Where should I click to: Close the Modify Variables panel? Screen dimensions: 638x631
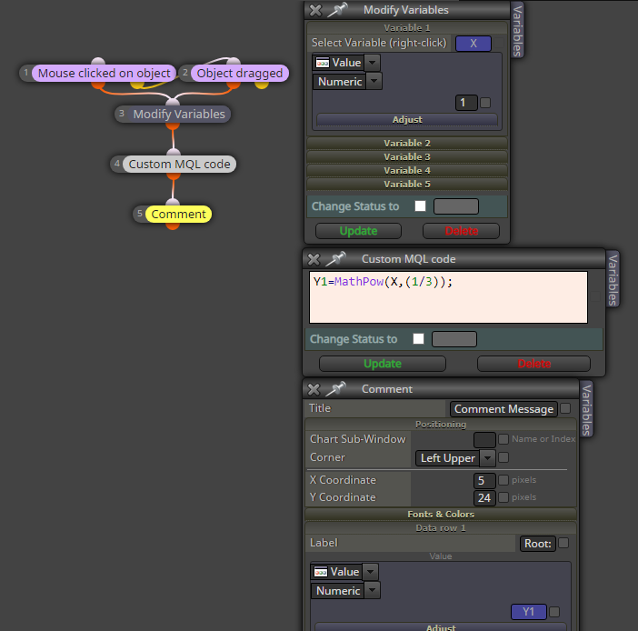tap(315, 10)
